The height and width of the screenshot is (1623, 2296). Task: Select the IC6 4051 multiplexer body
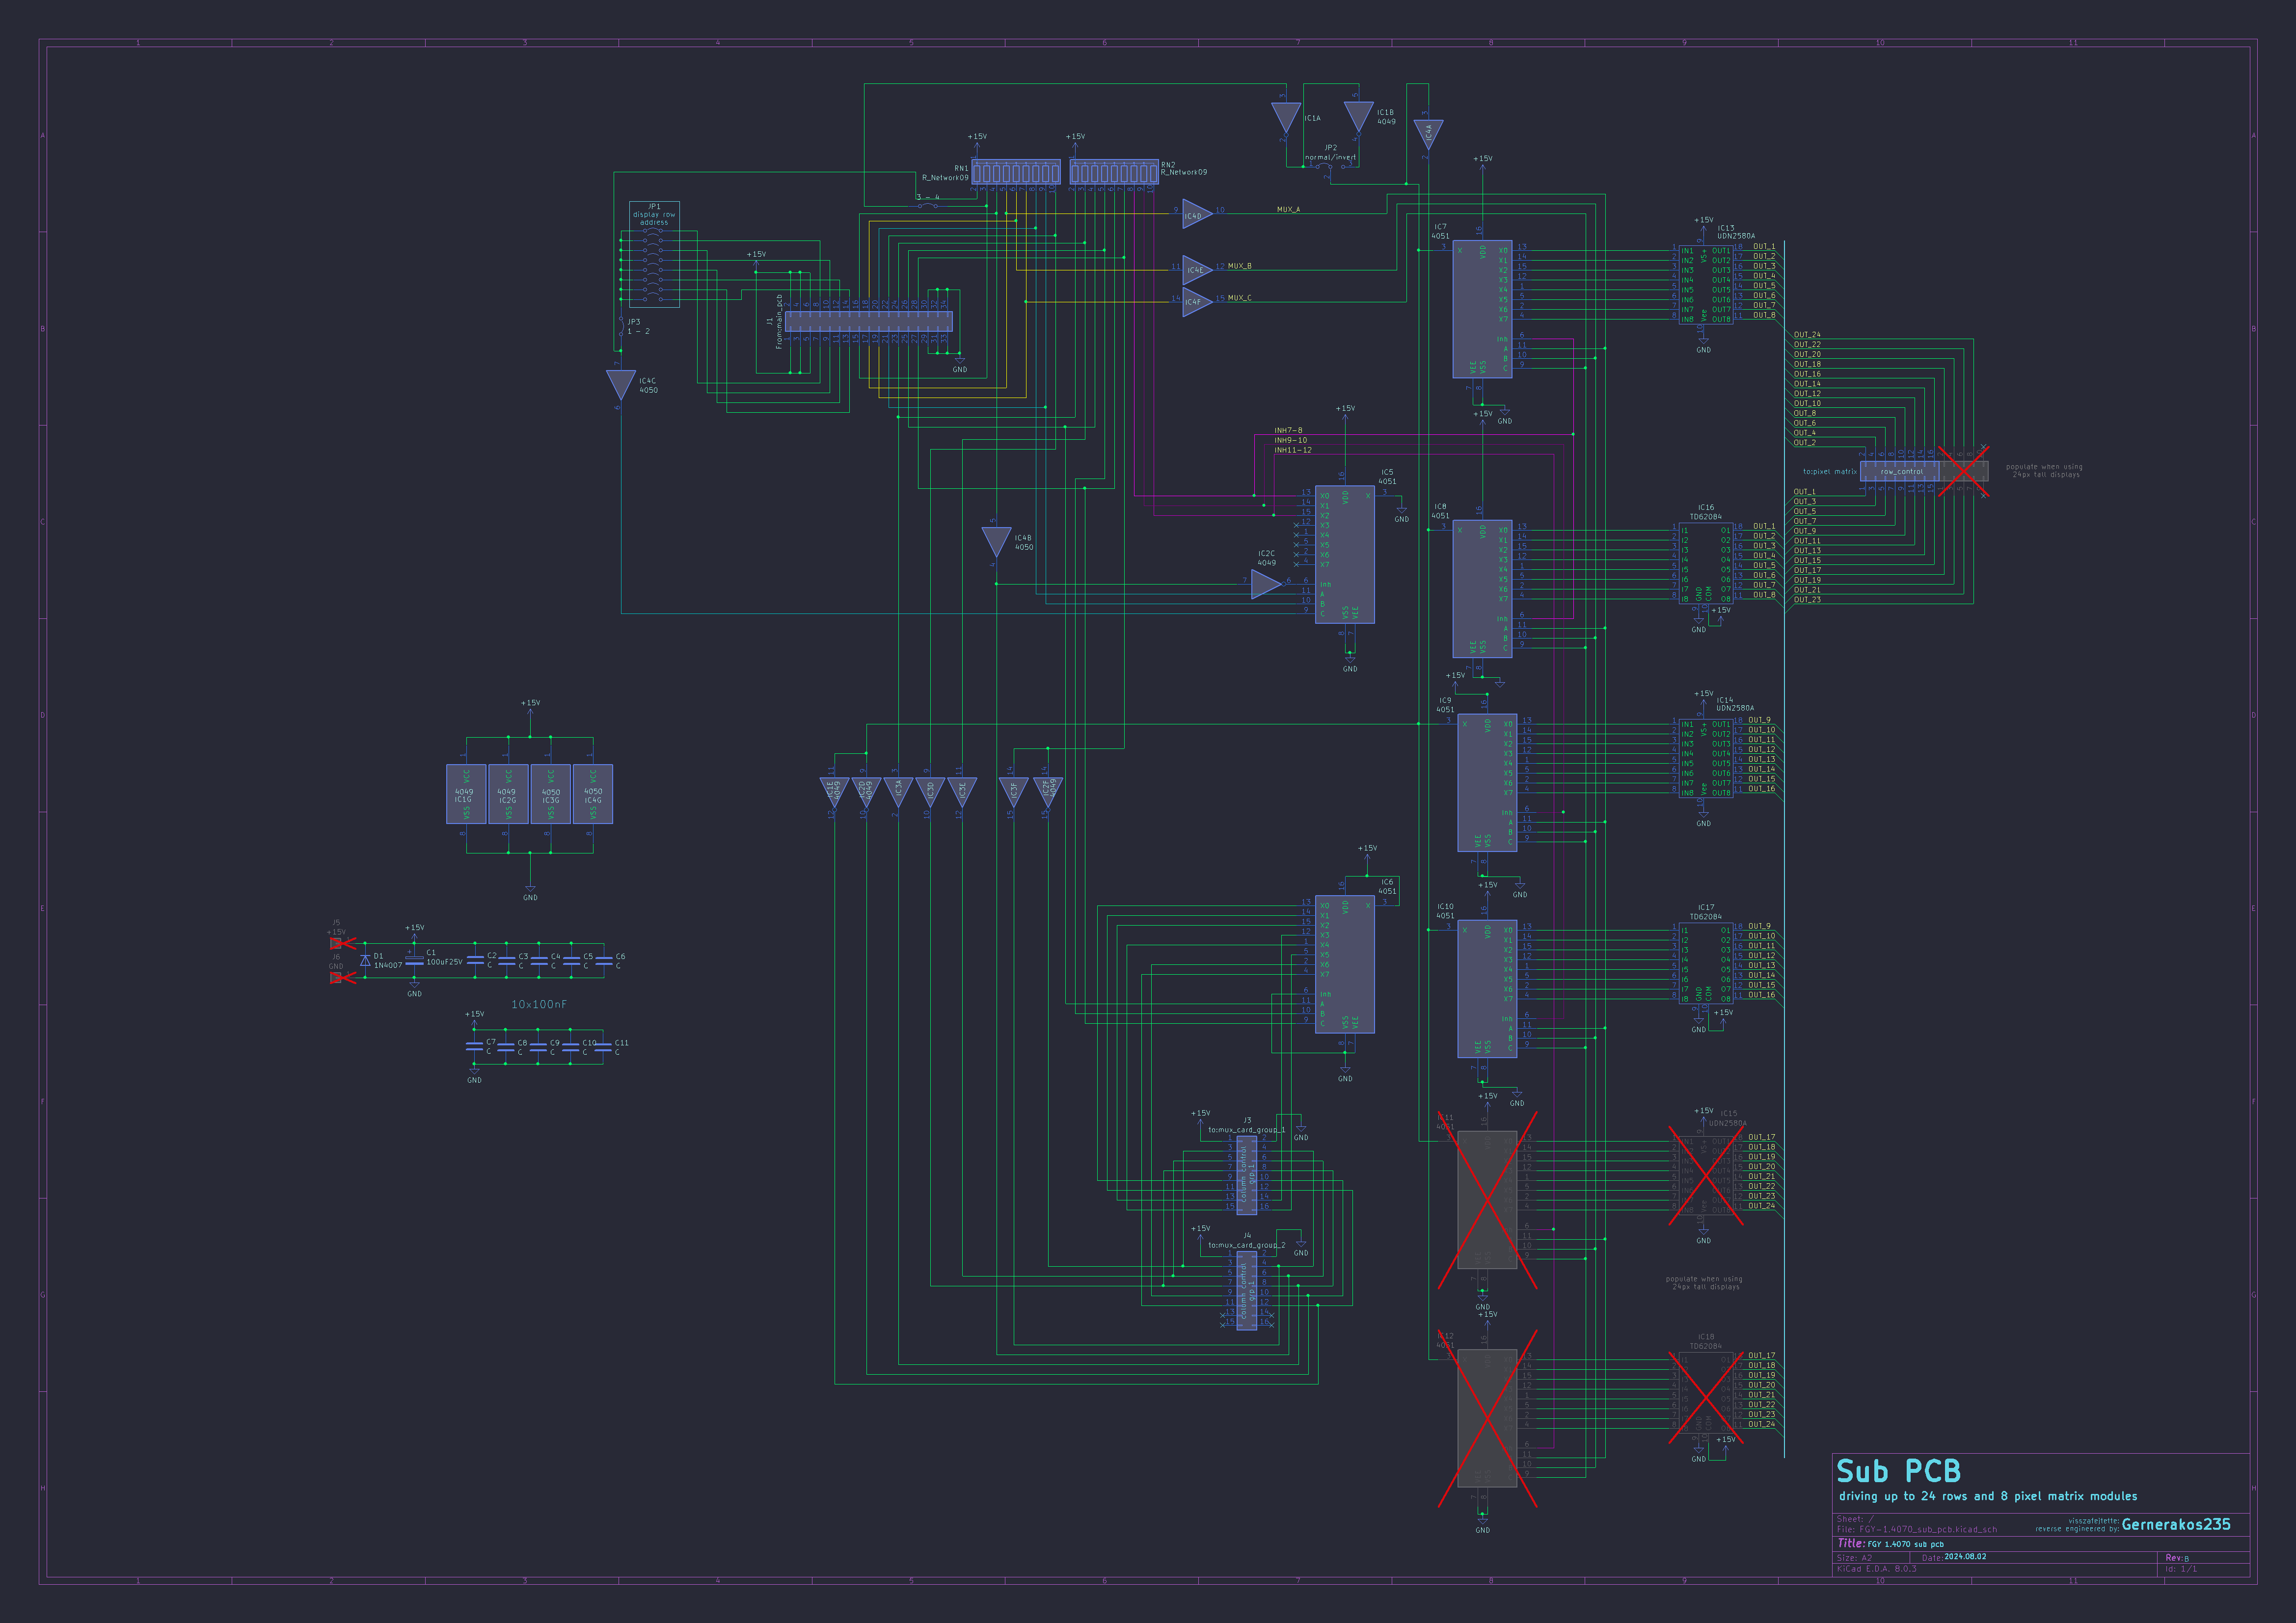point(1344,964)
